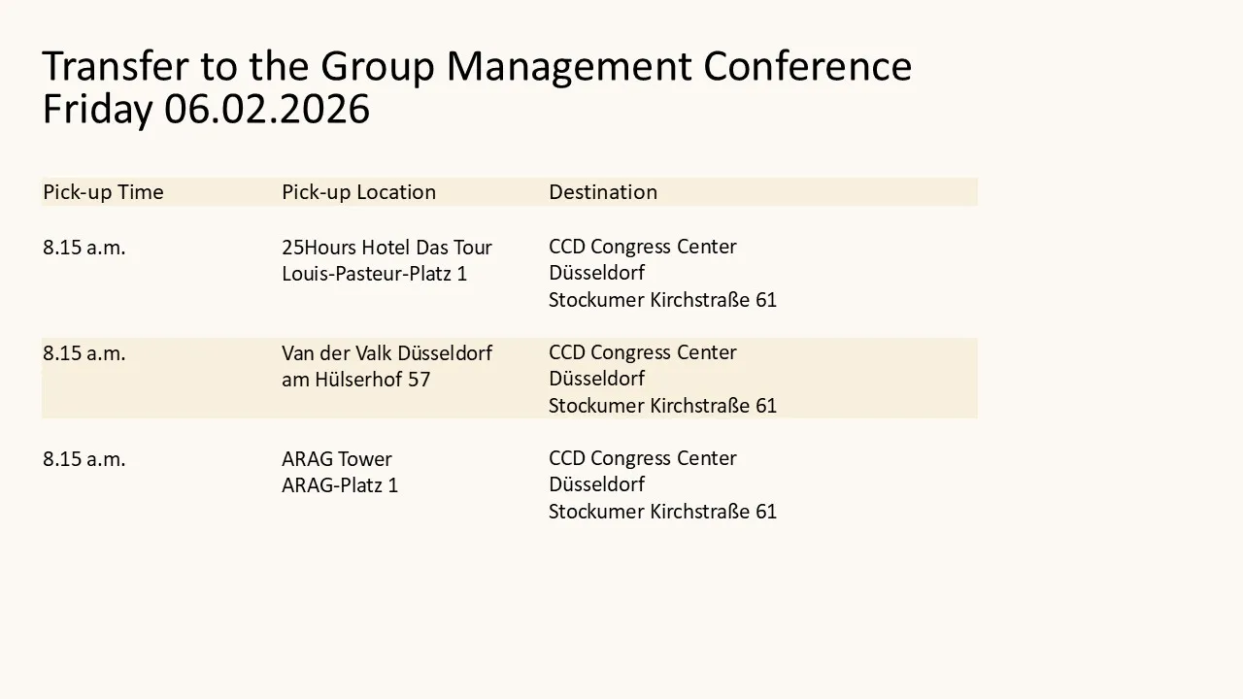Click "Stockumer Kirchstraße 61" in the ARAG Tower row

(x=662, y=512)
